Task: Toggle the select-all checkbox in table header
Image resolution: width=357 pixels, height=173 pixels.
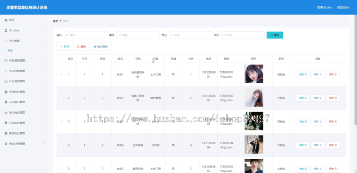Action: click(x=61, y=59)
